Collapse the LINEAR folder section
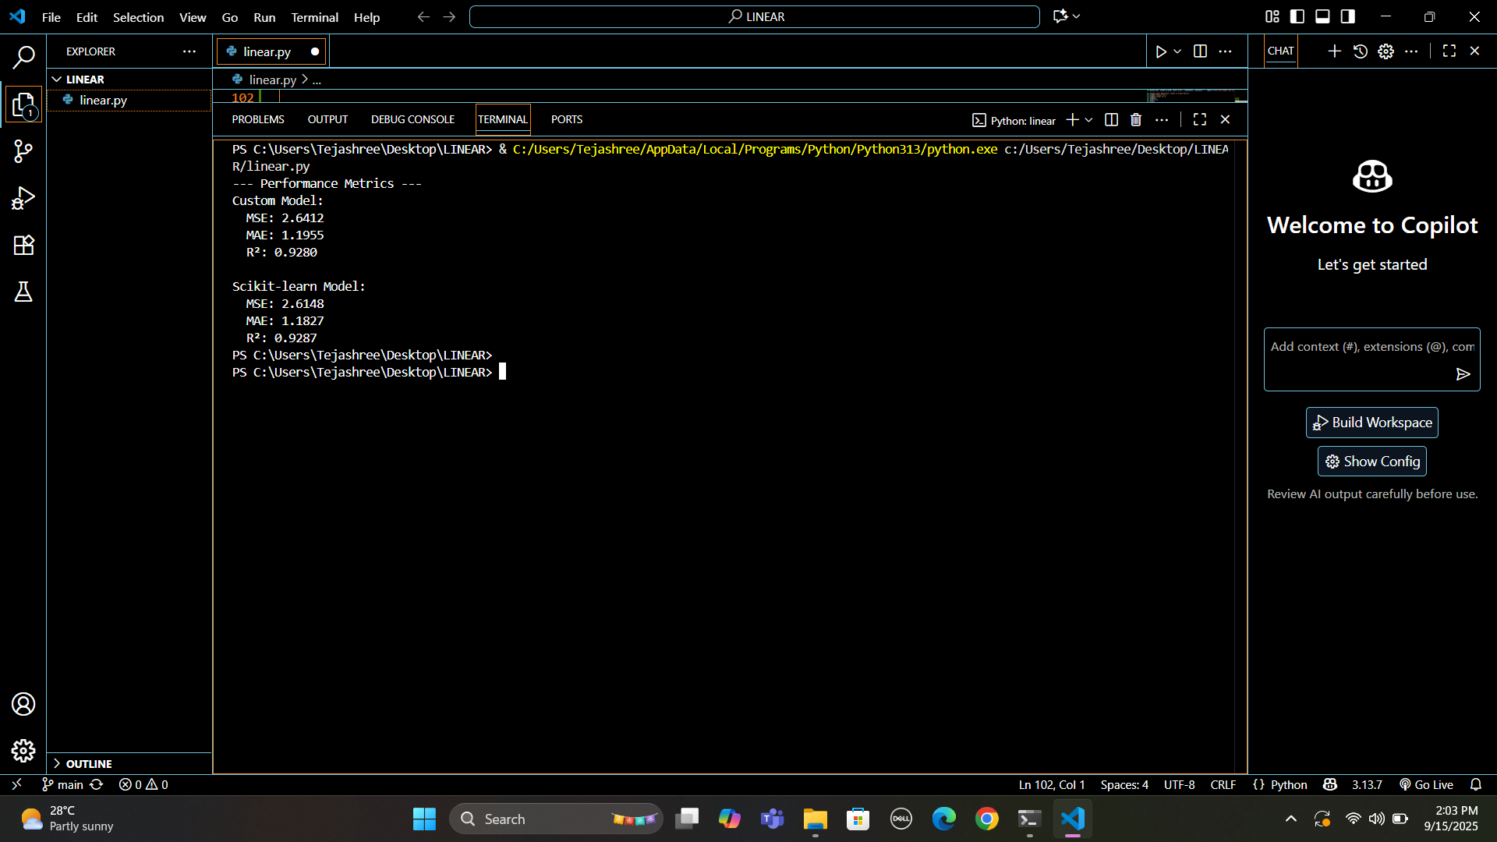The image size is (1497, 842). (84, 80)
